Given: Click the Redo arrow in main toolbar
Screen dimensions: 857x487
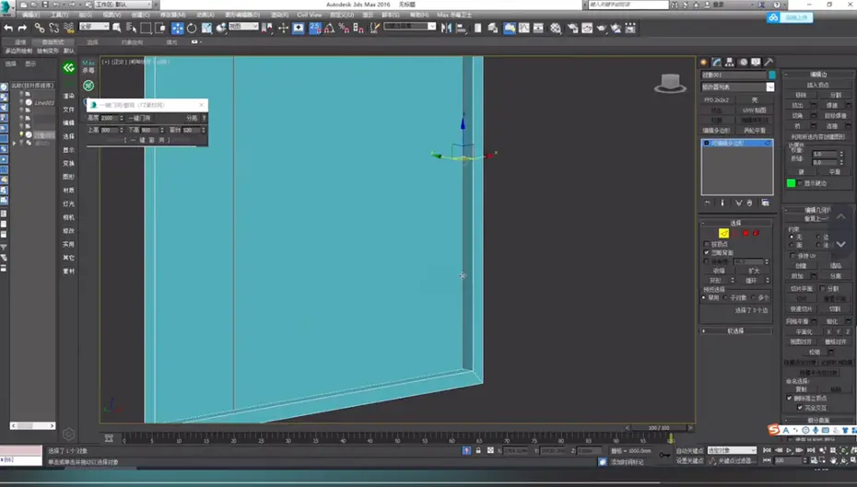Looking at the screenshot, I should point(22,28).
